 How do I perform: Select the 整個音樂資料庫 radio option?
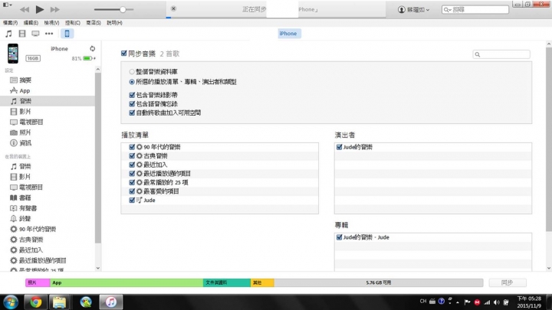pos(132,72)
